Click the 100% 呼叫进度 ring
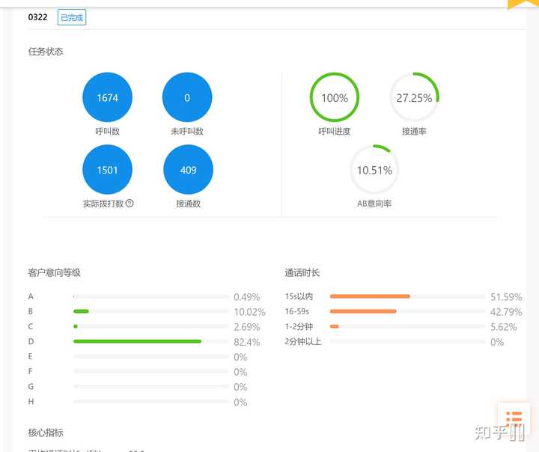The height and width of the screenshot is (452, 539). coord(335,97)
